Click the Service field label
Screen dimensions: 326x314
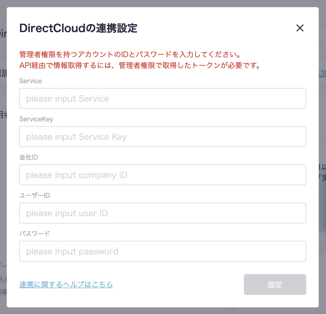click(x=31, y=81)
